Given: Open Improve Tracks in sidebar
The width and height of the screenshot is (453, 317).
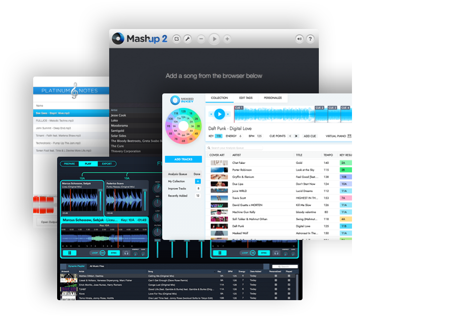Looking at the screenshot, I should point(184,188).
